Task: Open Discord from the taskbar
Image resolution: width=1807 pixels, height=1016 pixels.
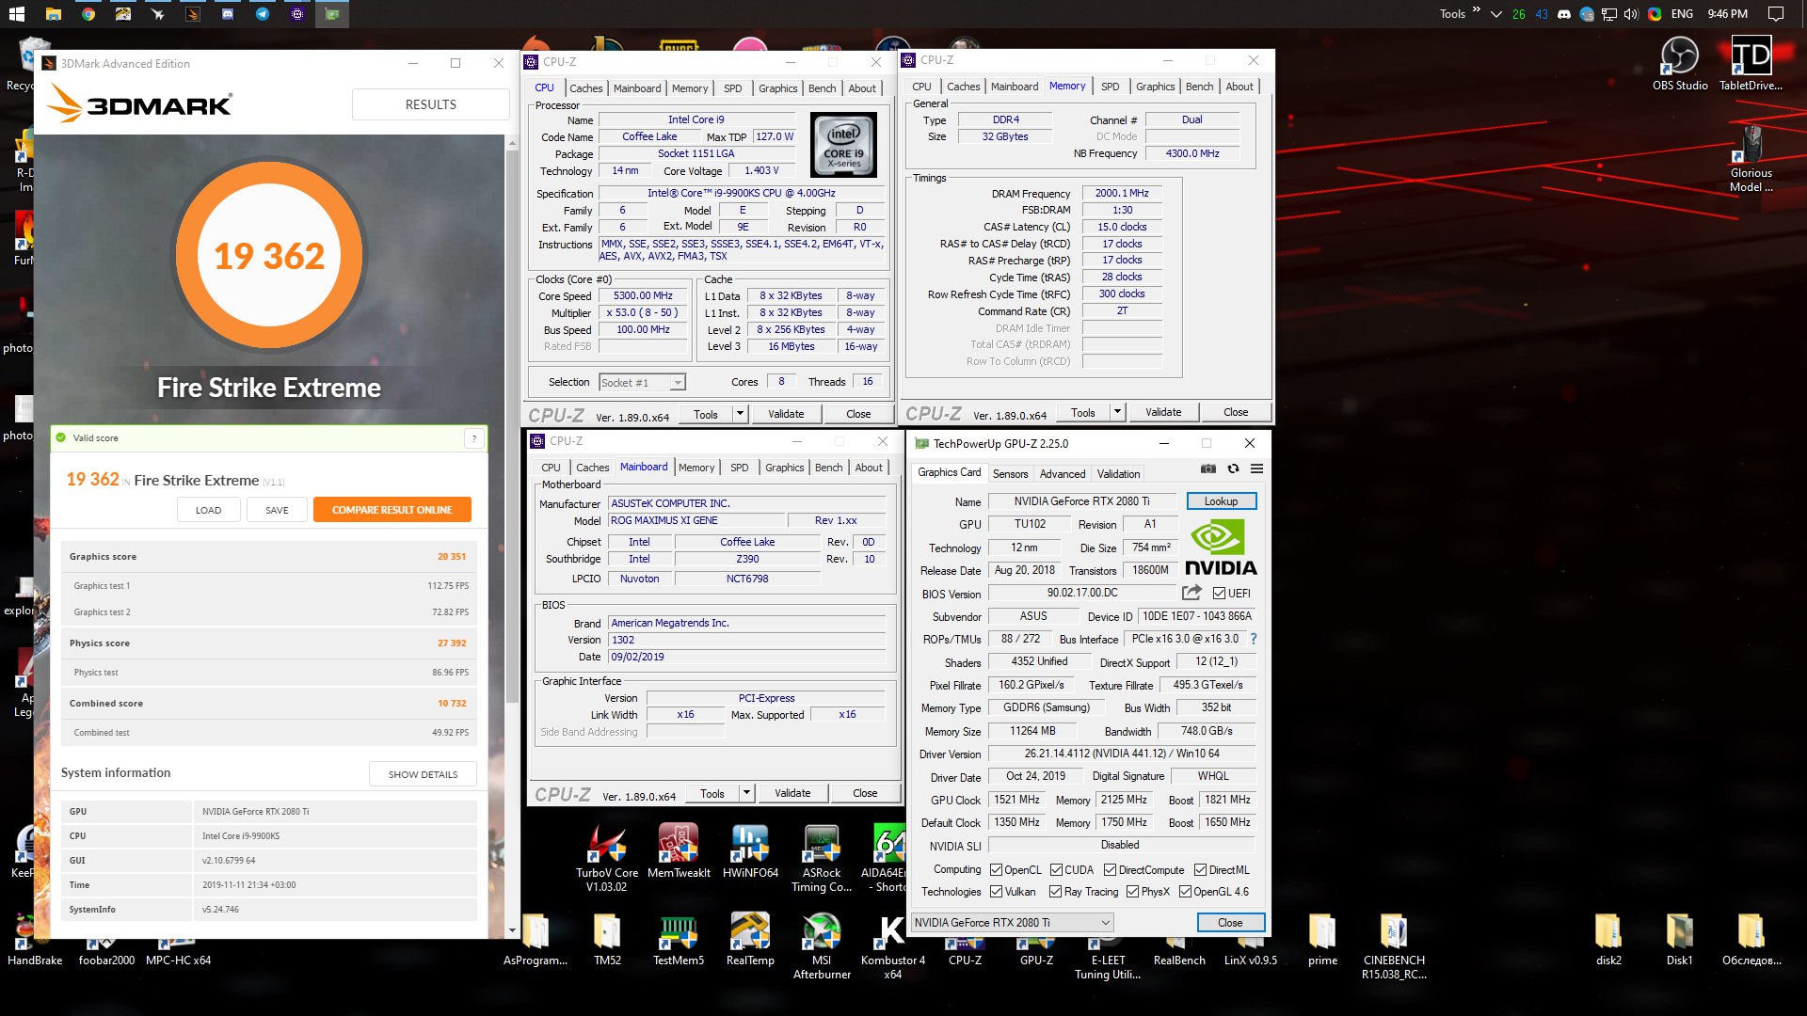Action: coord(228,14)
